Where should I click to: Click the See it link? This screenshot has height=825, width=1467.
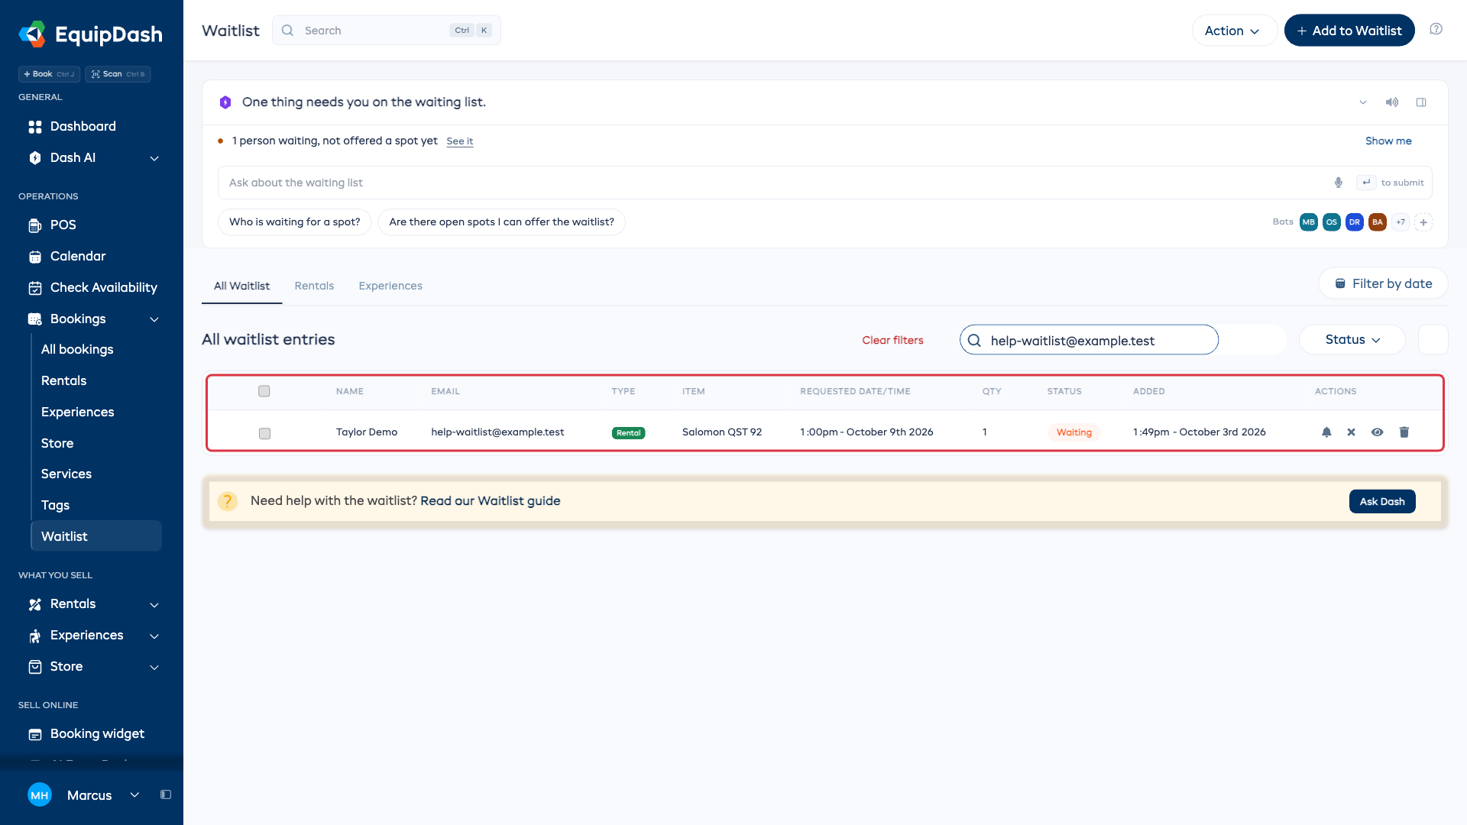click(x=459, y=141)
